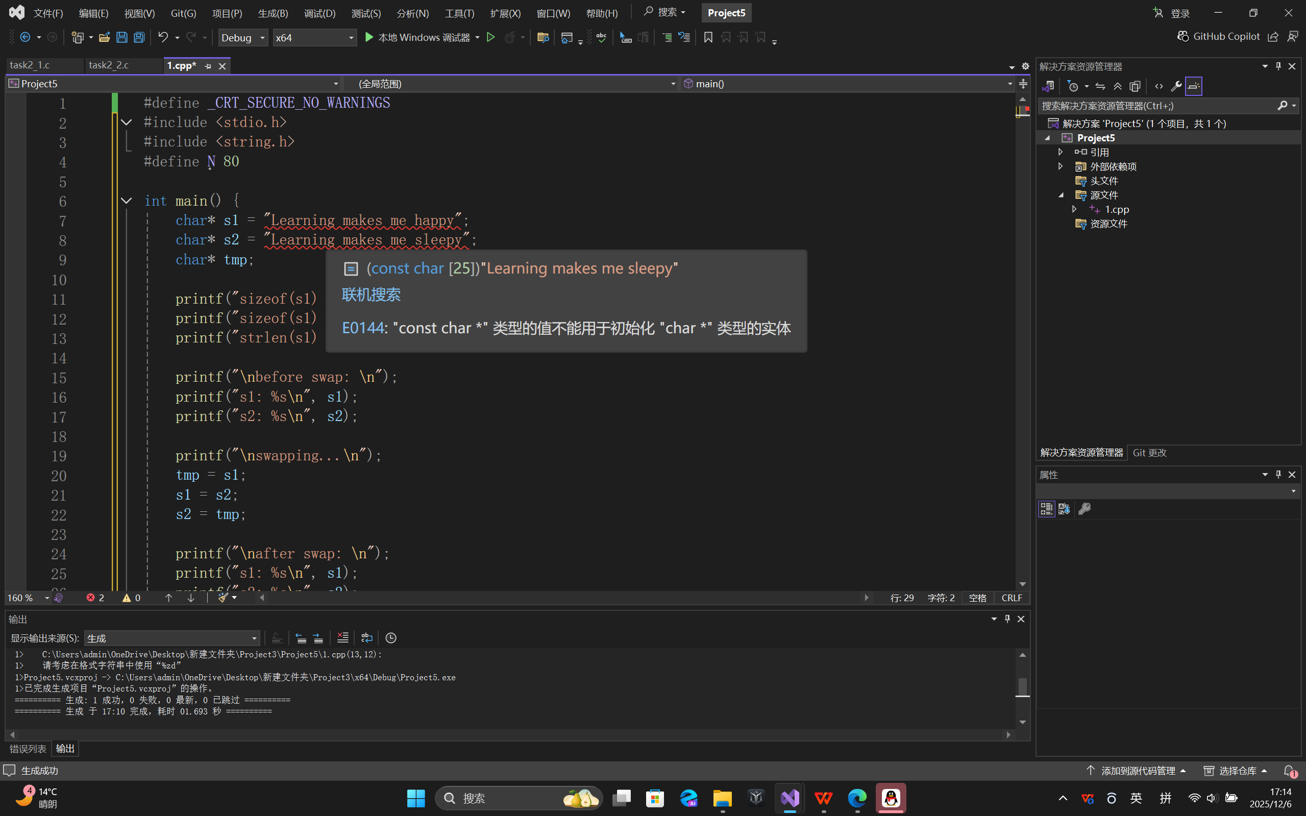Open 错误列表 tab at bottom
The height and width of the screenshot is (816, 1306).
point(28,749)
